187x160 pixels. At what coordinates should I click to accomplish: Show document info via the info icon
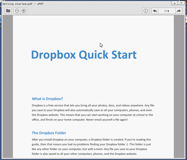point(146,11)
